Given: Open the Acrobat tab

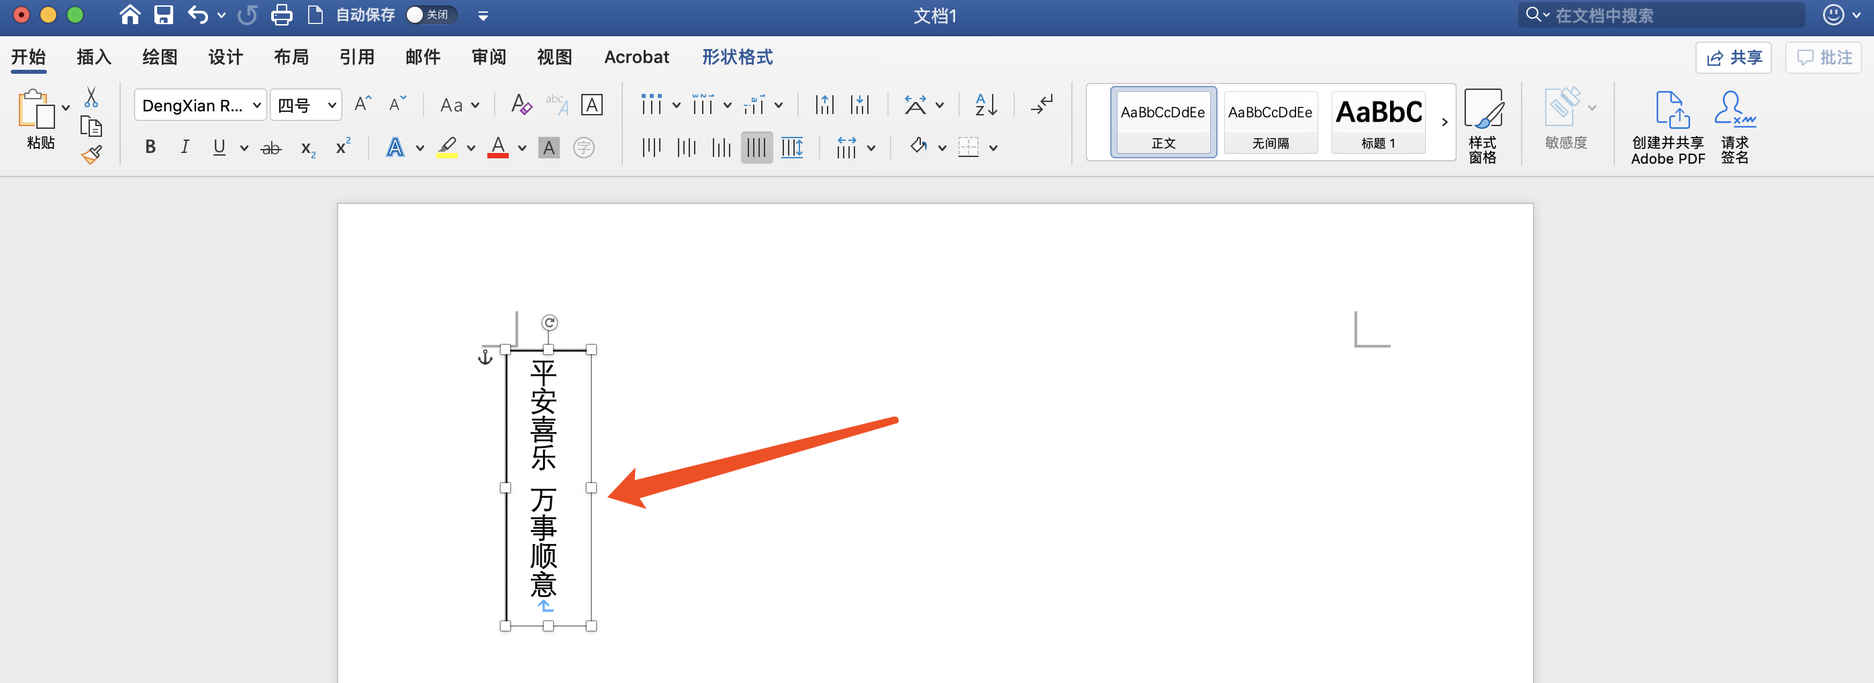Looking at the screenshot, I should click(x=636, y=57).
